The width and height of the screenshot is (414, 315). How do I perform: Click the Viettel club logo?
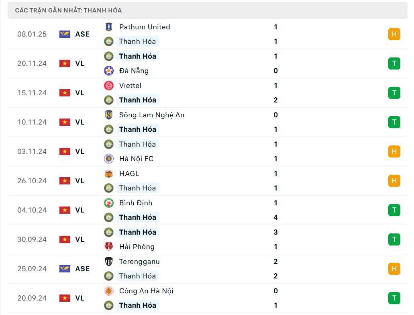108,86
